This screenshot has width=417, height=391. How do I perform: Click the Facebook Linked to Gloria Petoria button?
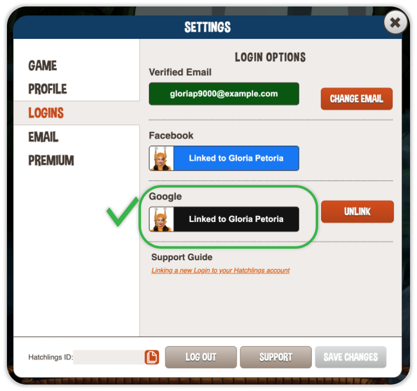click(x=224, y=158)
